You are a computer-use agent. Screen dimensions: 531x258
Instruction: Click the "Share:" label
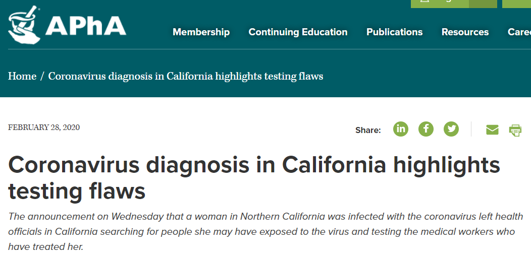click(x=368, y=130)
